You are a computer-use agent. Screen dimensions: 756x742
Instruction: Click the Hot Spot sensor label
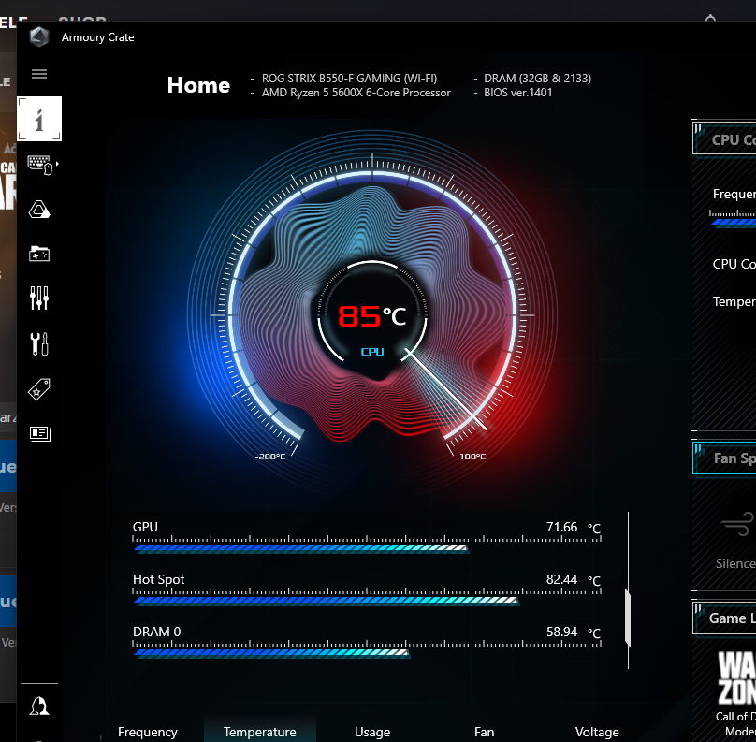point(159,579)
